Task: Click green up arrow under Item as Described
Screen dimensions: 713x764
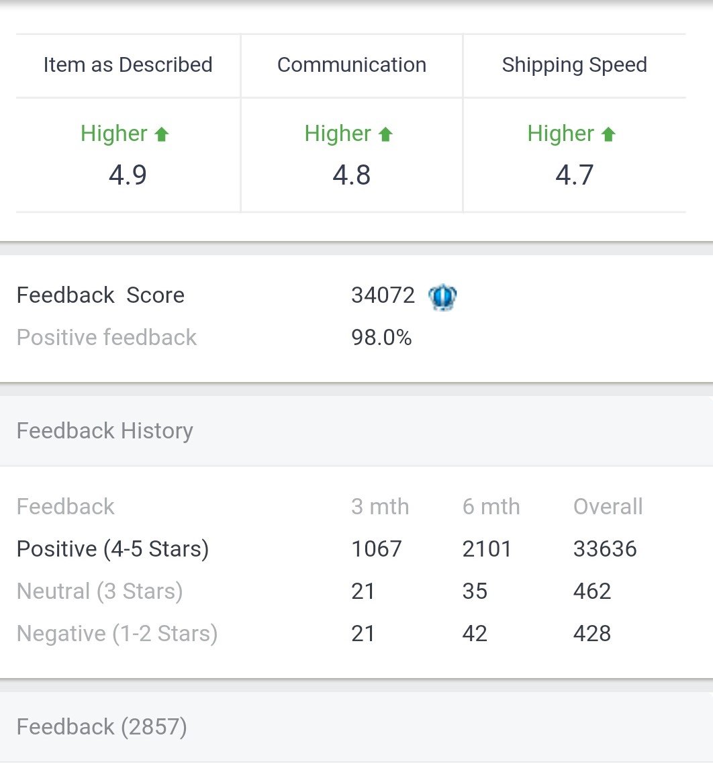Action: [x=161, y=134]
